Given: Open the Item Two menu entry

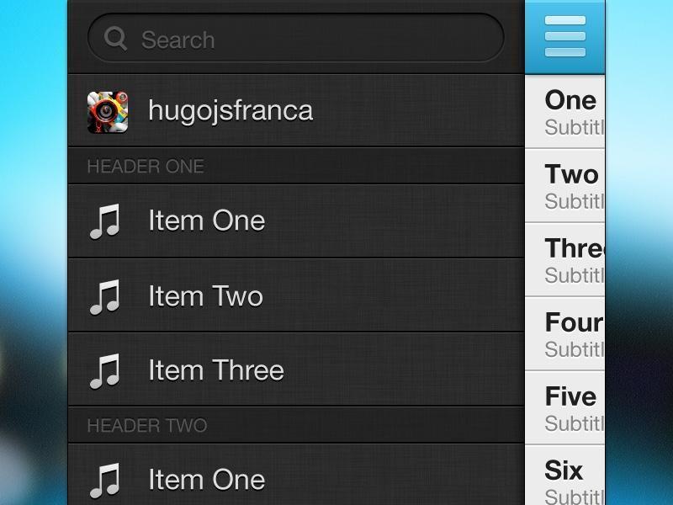Looking at the screenshot, I should tap(206, 296).
